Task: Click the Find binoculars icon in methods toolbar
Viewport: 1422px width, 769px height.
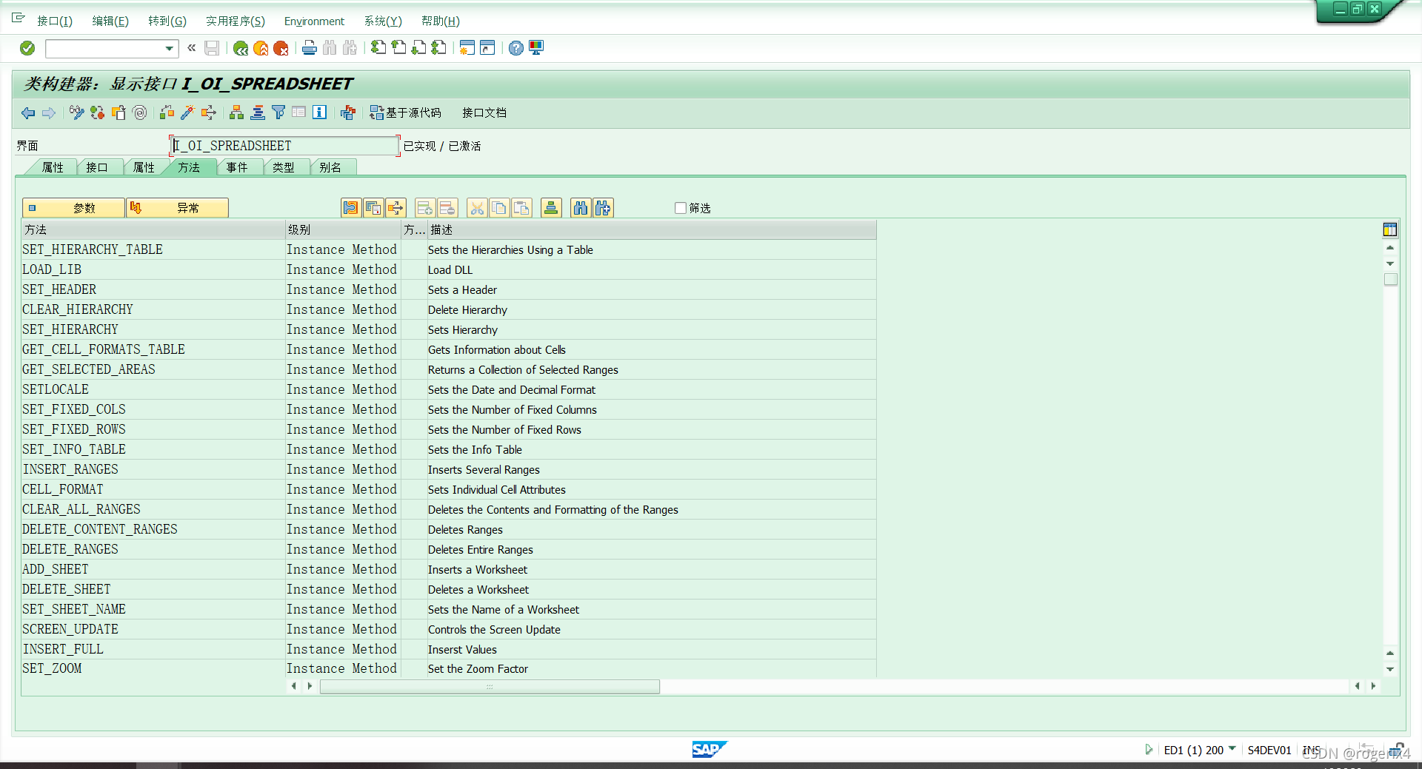Action: pyautogui.click(x=581, y=208)
